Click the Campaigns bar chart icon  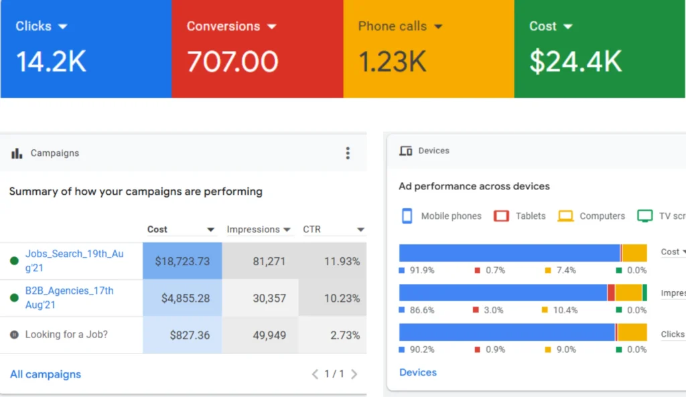[17, 153]
